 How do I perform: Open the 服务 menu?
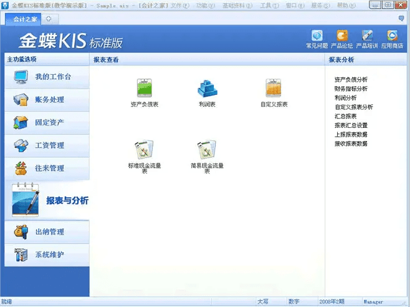[x=320, y=6]
